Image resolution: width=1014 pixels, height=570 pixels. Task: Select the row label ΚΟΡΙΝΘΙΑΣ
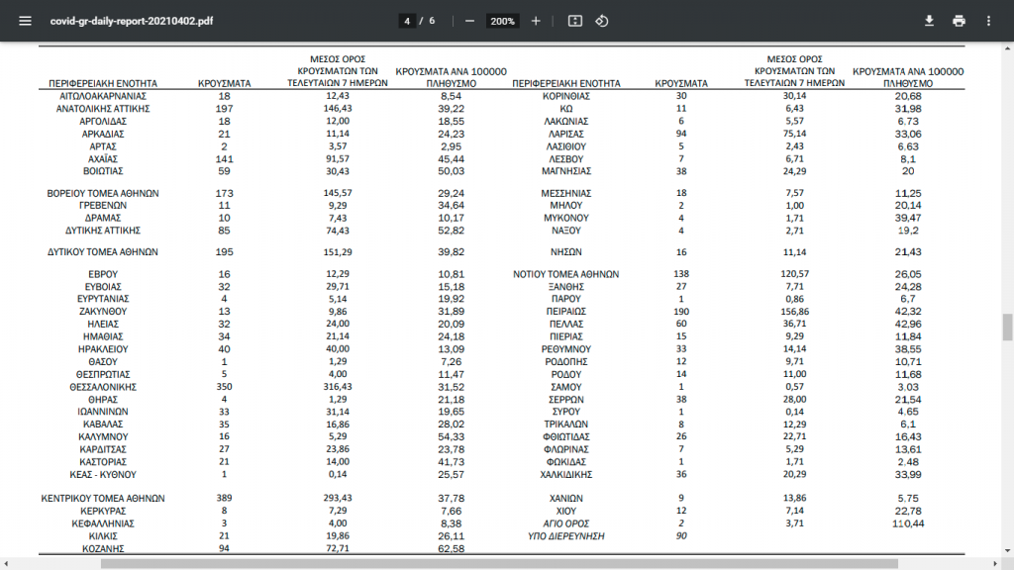(x=565, y=96)
